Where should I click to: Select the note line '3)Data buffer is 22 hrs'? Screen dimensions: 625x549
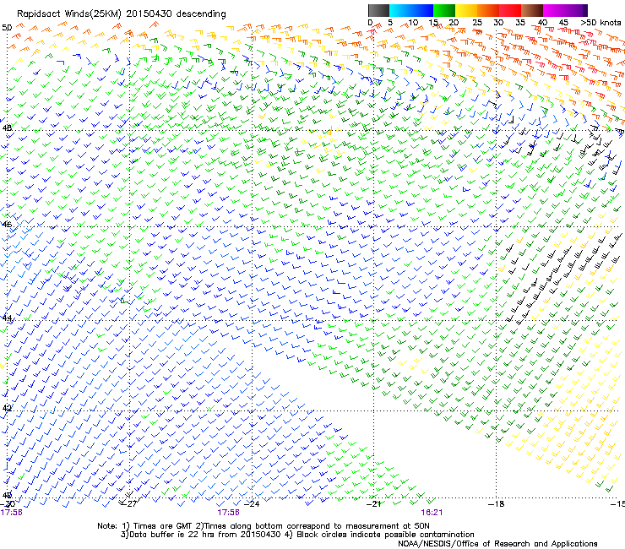297,535
